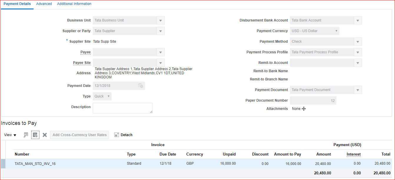Click Add Cross-Currency User Rates button
This screenshot has height=180, width=395.
coord(79,135)
